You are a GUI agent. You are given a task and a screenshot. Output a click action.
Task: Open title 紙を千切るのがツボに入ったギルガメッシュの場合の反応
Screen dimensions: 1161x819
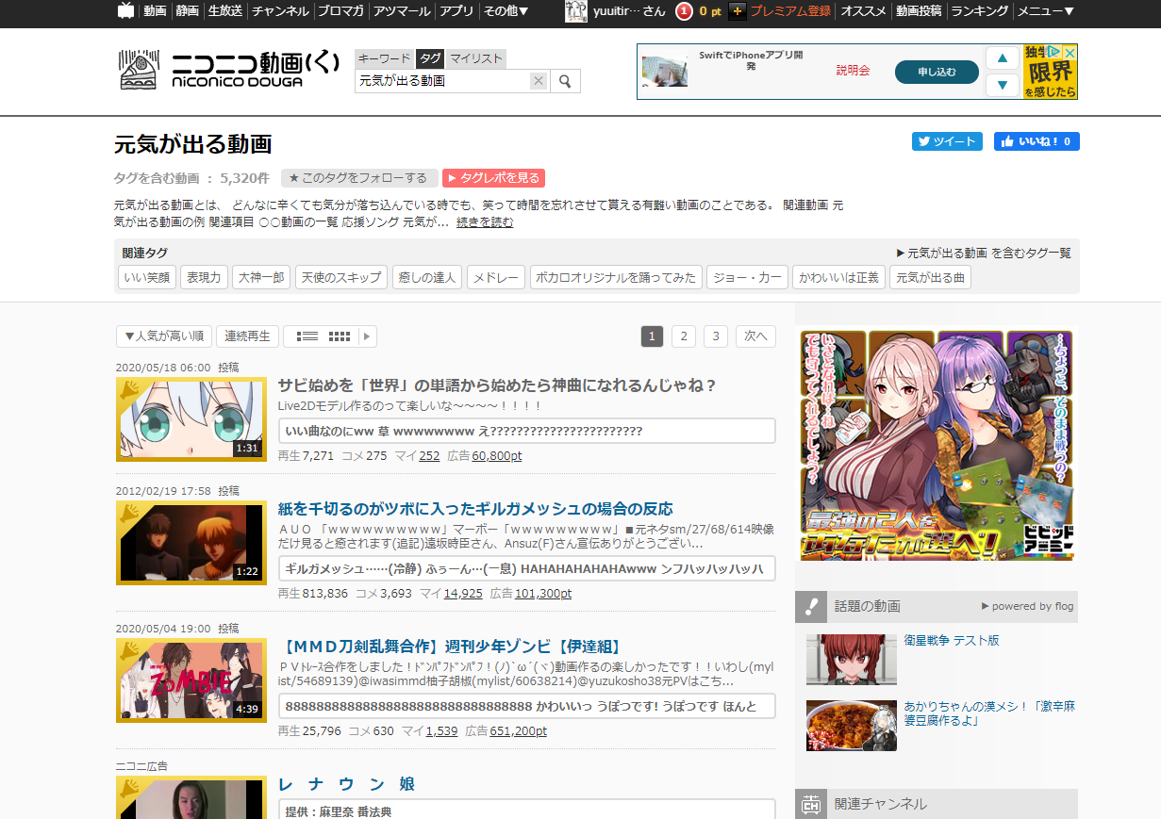[475, 509]
